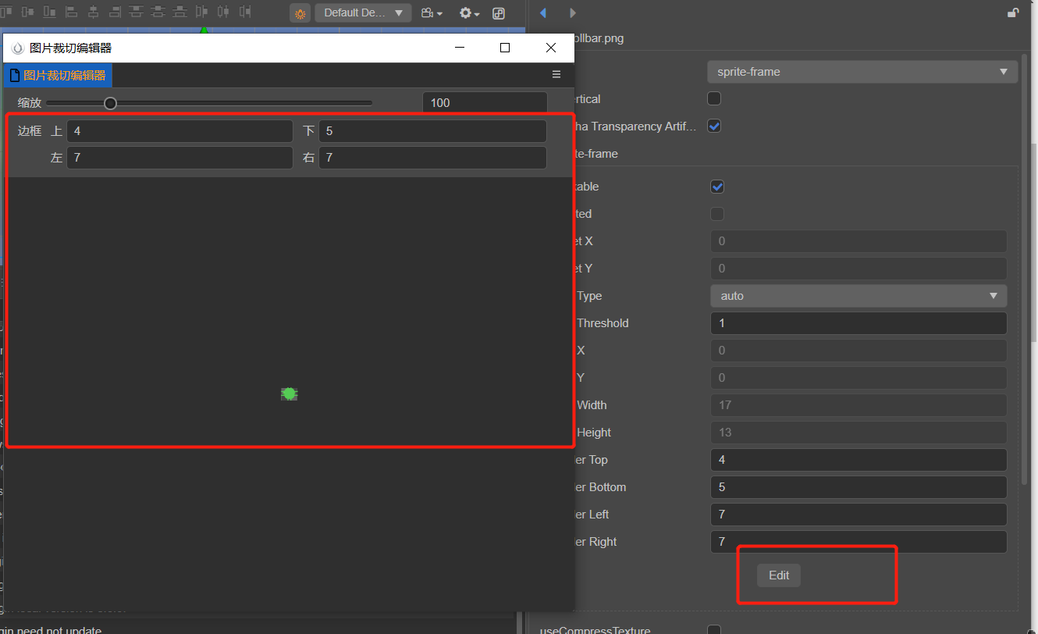1038x634 pixels.
Task: Click the 下 border input field
Action: click(x=432, y=131)
